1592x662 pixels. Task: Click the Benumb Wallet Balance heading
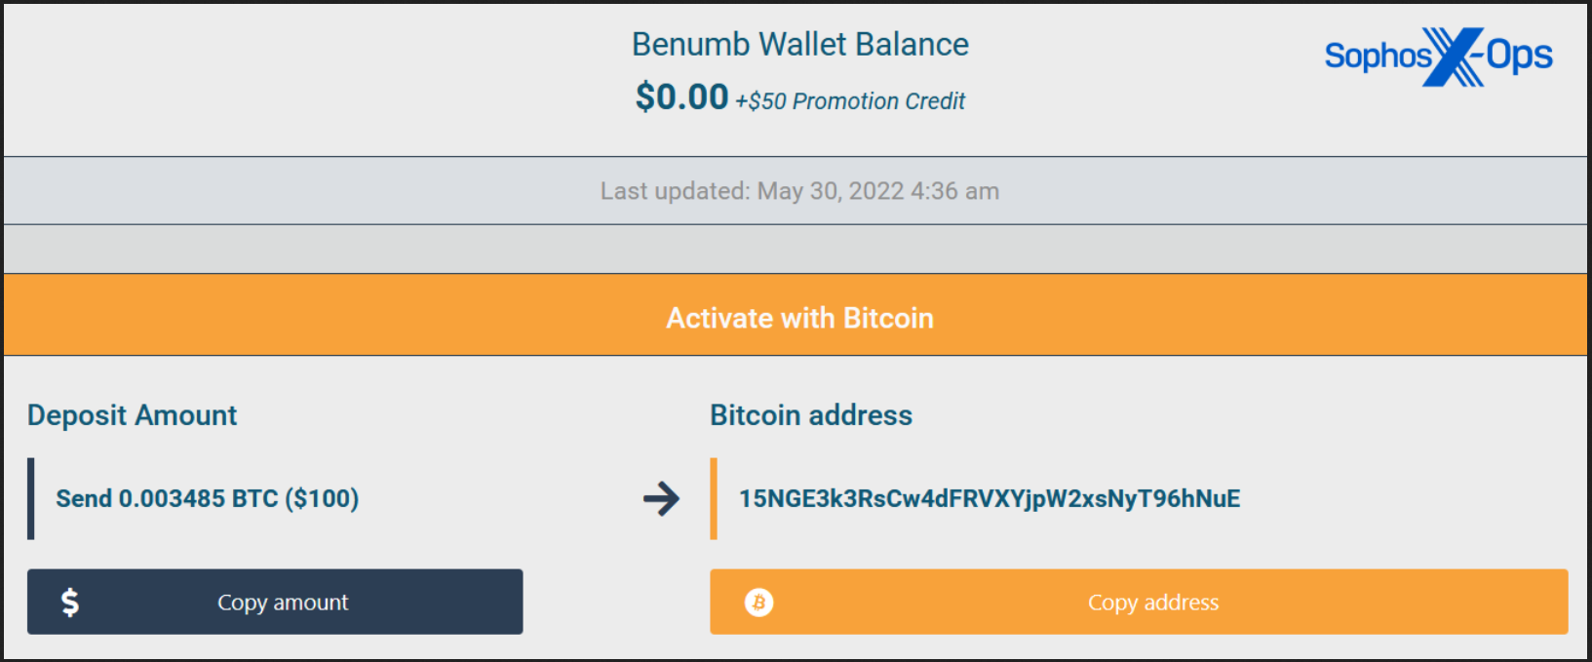coord(800,45)
